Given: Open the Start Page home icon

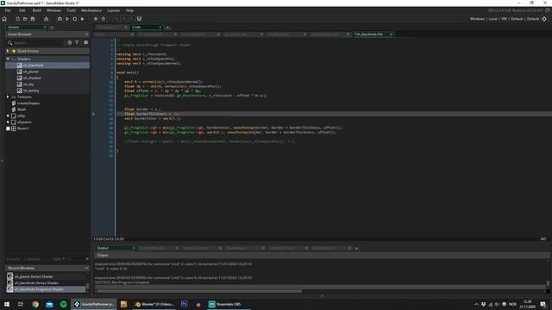Looking at the screenshot, I should [x=4, y=19].
